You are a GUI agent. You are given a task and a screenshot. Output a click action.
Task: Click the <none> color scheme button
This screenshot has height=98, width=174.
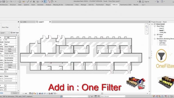pos(10,65)
